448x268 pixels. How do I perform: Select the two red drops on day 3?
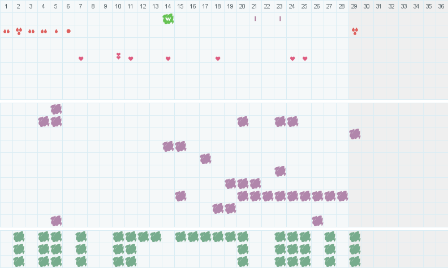(x=31, y=32)
